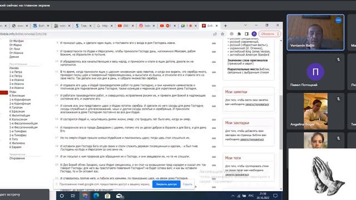Open Microsoft Store from taskbar
This screenshot has height=200, width=356.
pyautogui.click(x=107, y=196)
